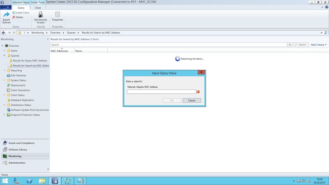Screen dimensions: 329x185
Task: Open the ribbon Help icon
Action: tap(326, 7)
